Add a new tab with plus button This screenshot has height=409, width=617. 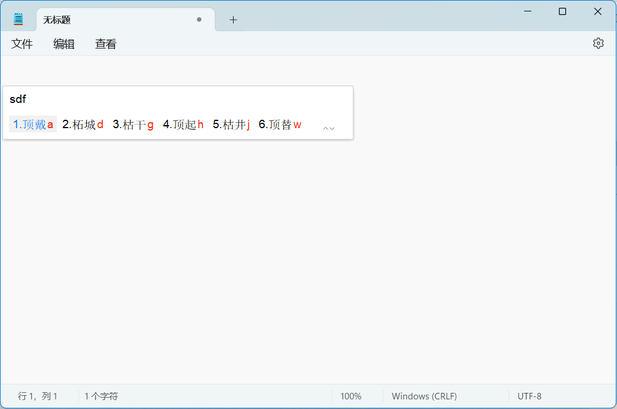233,20
